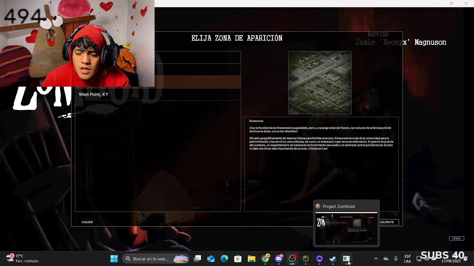Open the Project Zomboid taskbar preview thumbnail
Viewport: 474px width, 266px height.
346,228
